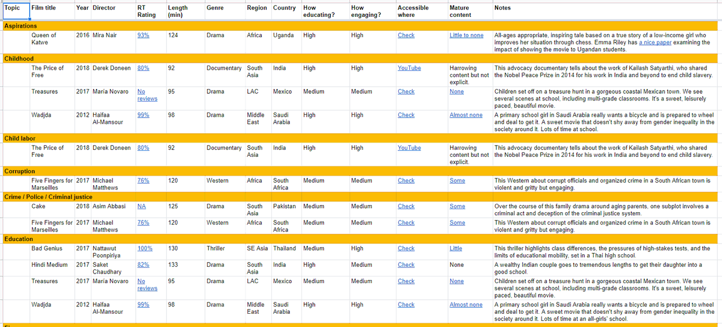Screen dimensions: 722x327
Task: Open the "None" link for Treasures under Childhood
Action: 457,91
